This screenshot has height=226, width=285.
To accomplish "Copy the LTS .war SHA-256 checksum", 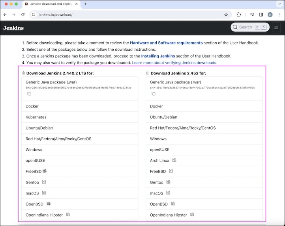I will tap(29, 94).
